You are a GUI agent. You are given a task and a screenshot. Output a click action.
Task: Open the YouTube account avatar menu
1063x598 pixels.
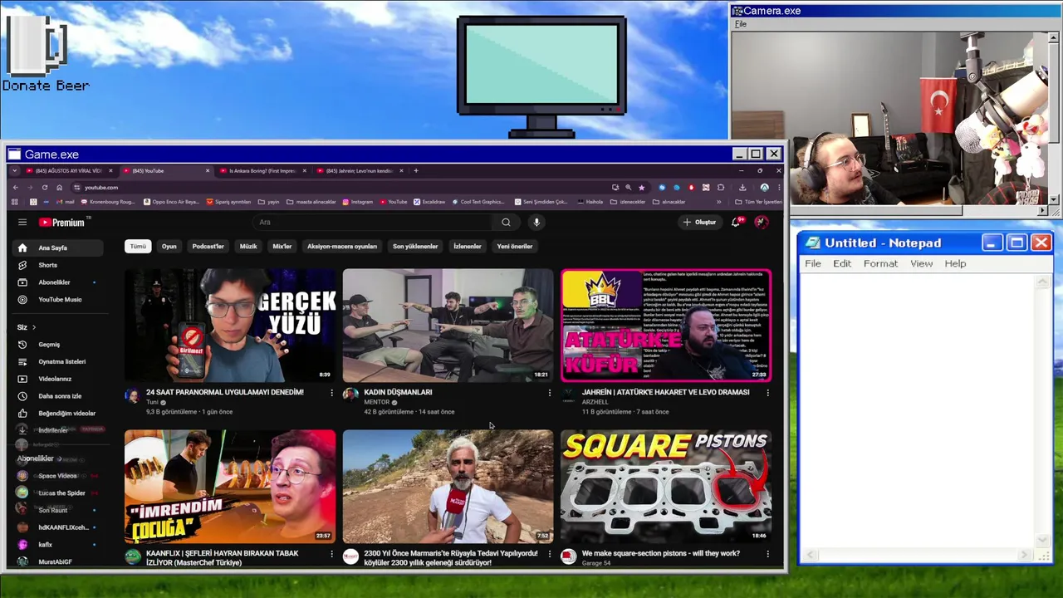(761, 222)
